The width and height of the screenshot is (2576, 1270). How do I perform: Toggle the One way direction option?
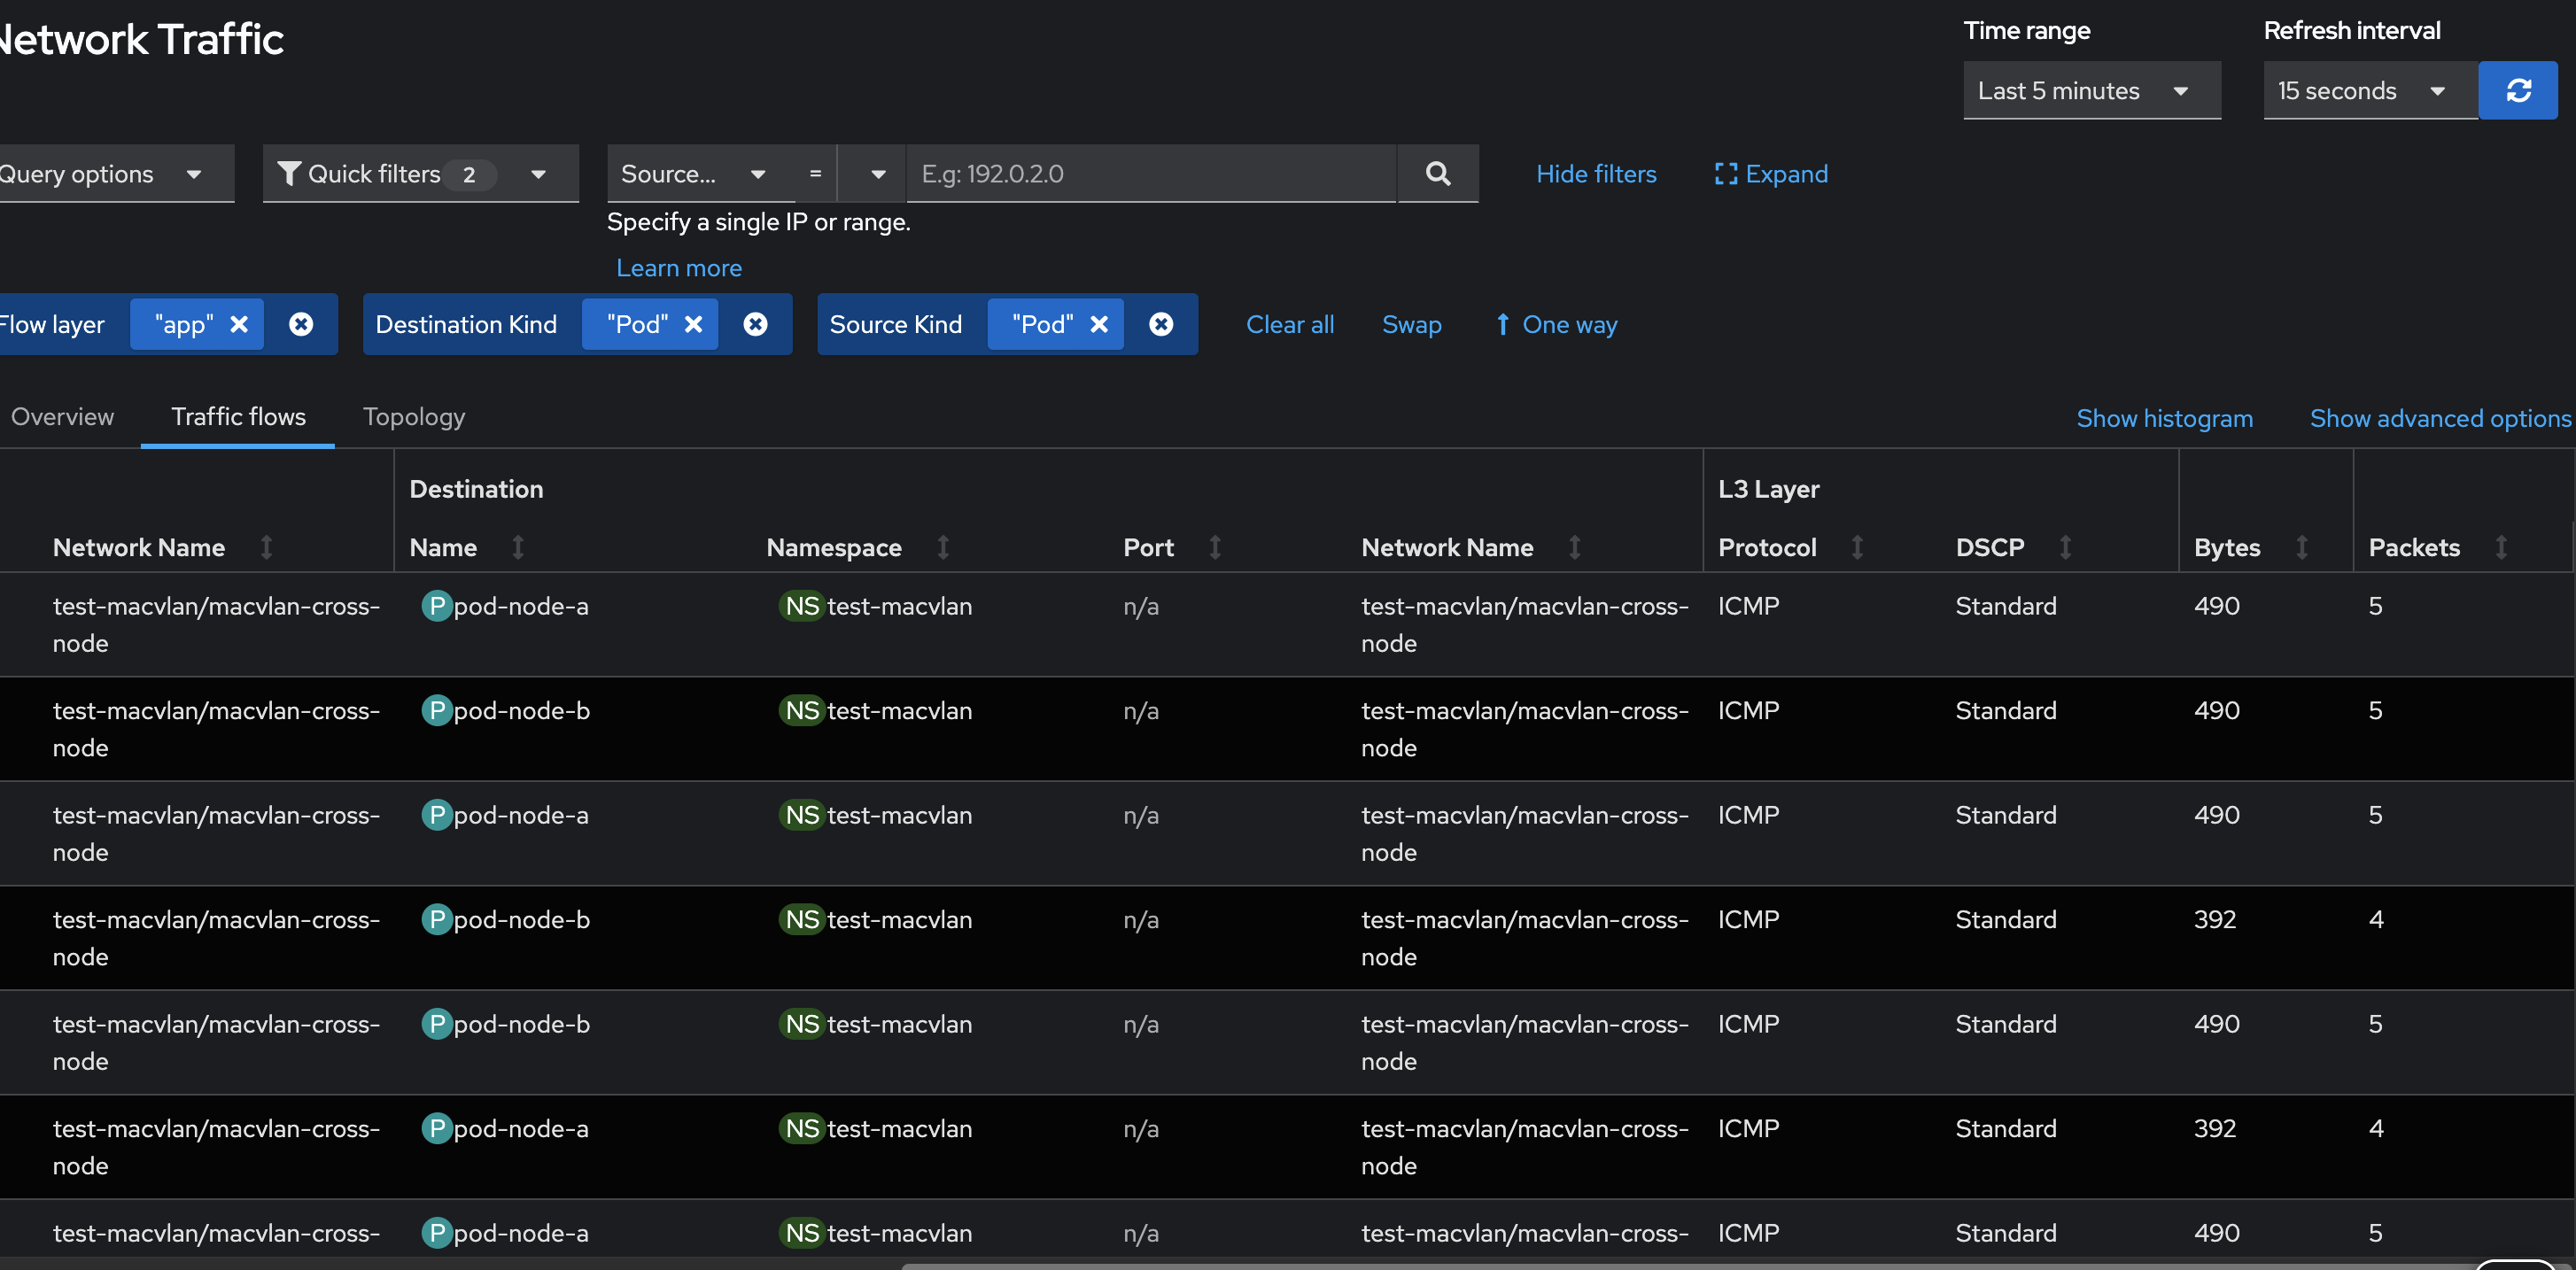[1556, 324]
